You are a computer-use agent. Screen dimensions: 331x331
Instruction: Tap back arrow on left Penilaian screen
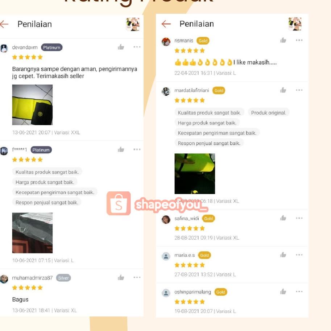pyautogui.click(x=4, y=24)
